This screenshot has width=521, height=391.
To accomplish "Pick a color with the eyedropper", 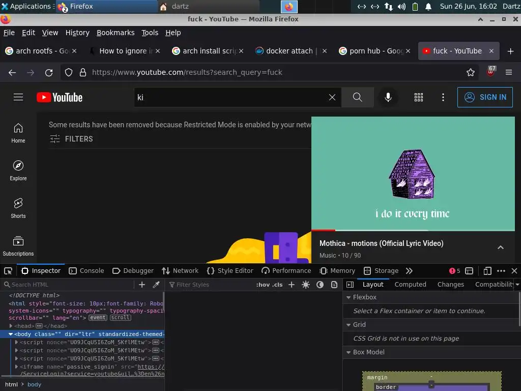I will pyautogui.click(x=156, y=285).
